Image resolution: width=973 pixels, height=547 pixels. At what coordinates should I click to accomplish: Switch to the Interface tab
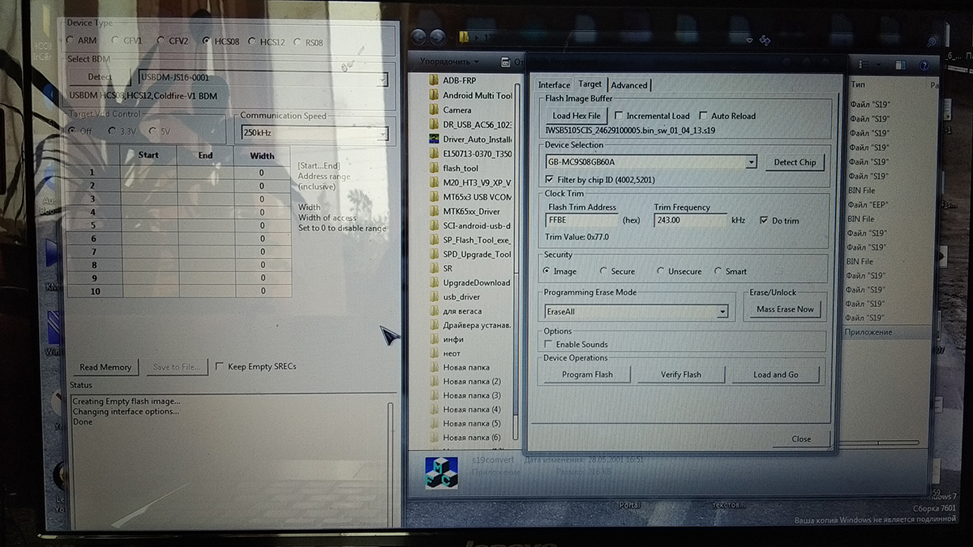click(x=554, y=85)
